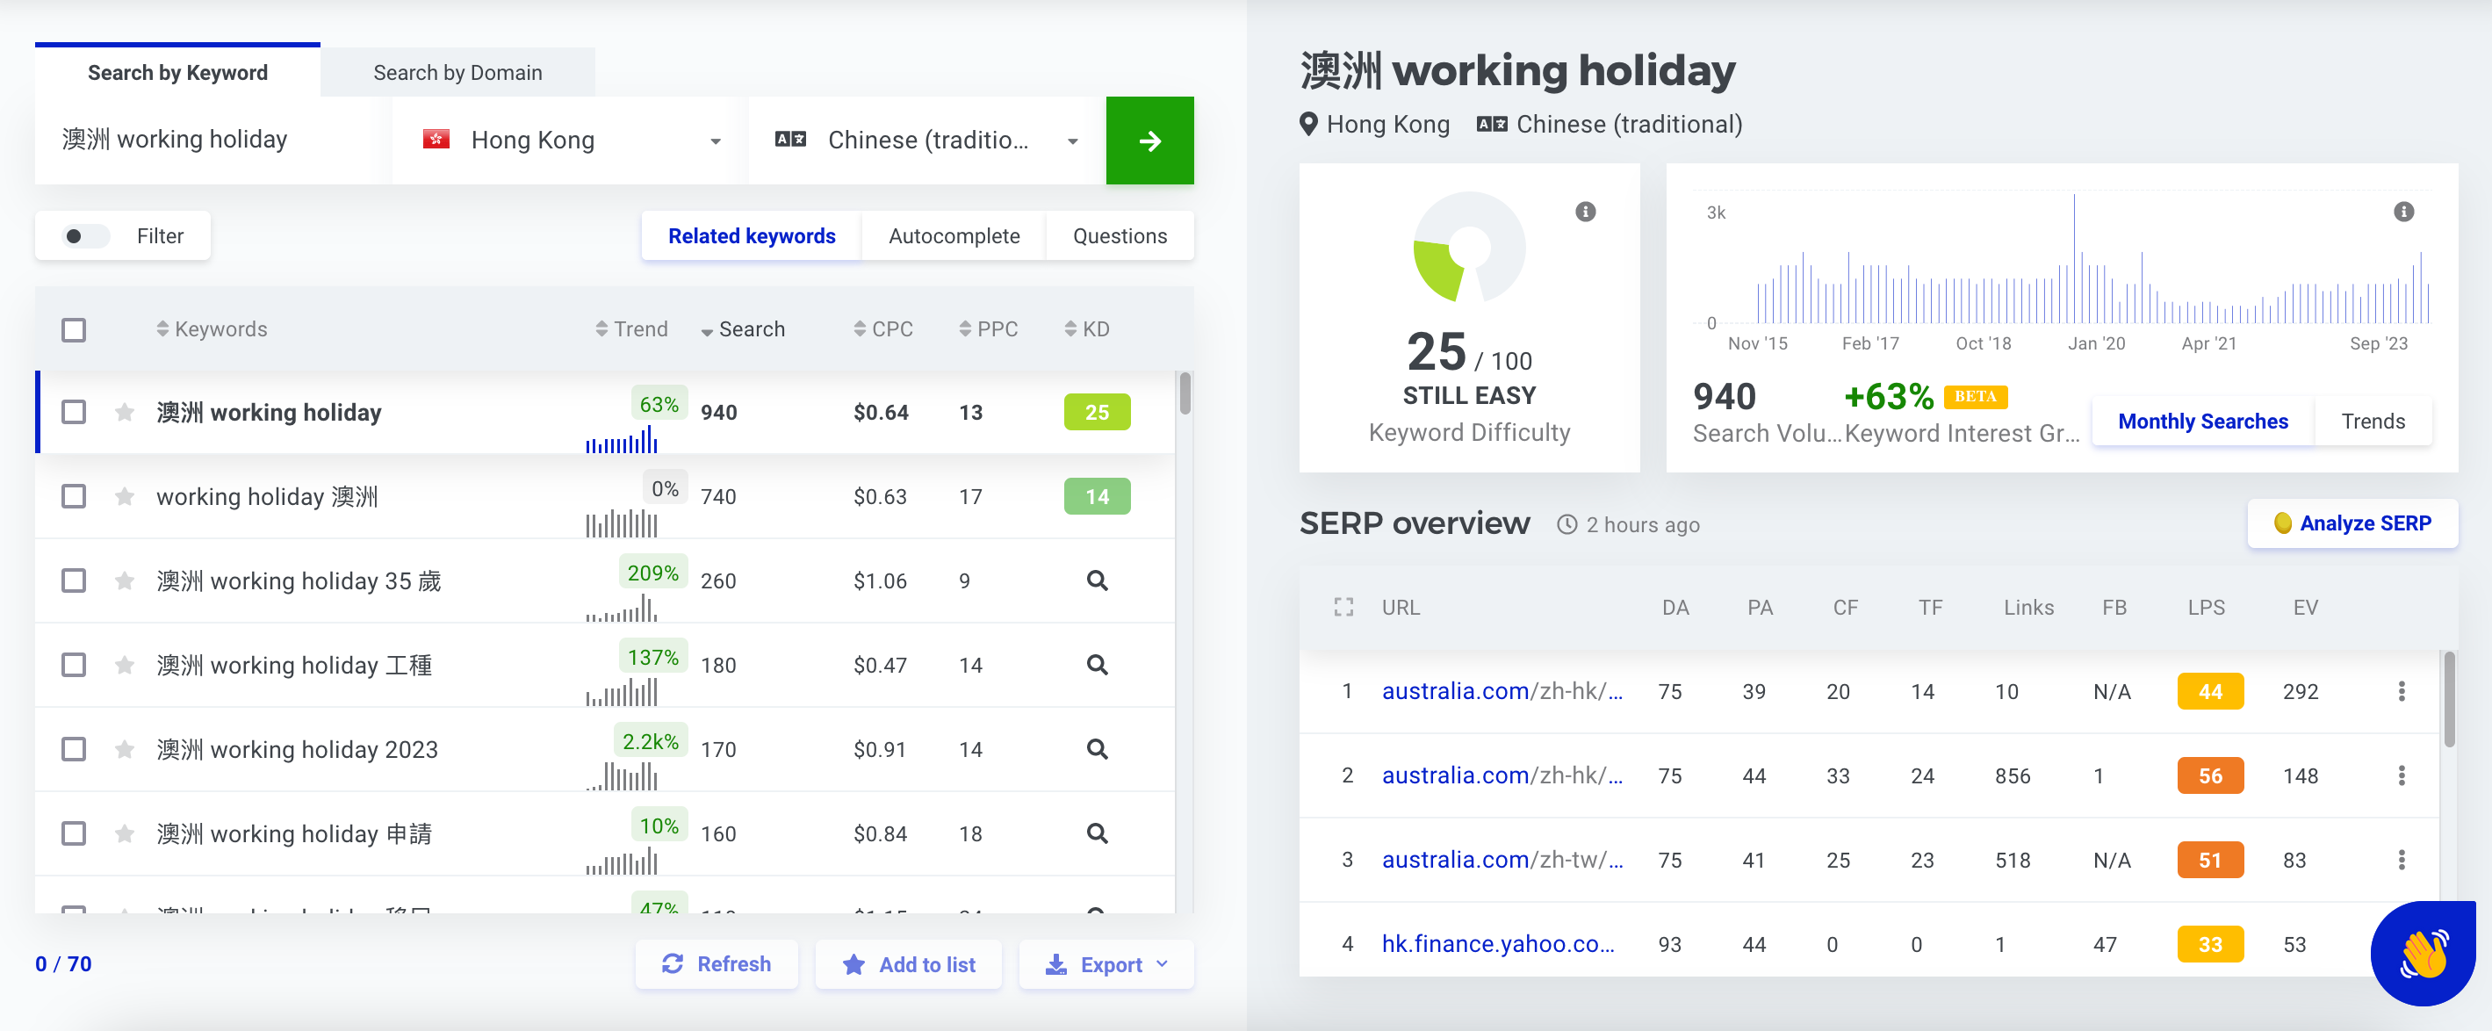Switch chart to Monthly Searches tab
This screenshot has width=2492, height=1031.
click(2203, 422)
